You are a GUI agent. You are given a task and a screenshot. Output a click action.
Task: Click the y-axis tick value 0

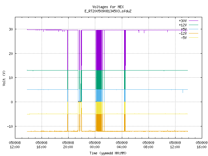click(x=12, y=102)
